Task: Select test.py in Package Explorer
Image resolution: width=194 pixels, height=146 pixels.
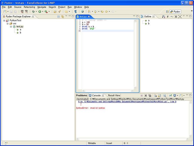Action: click(20, 26)
